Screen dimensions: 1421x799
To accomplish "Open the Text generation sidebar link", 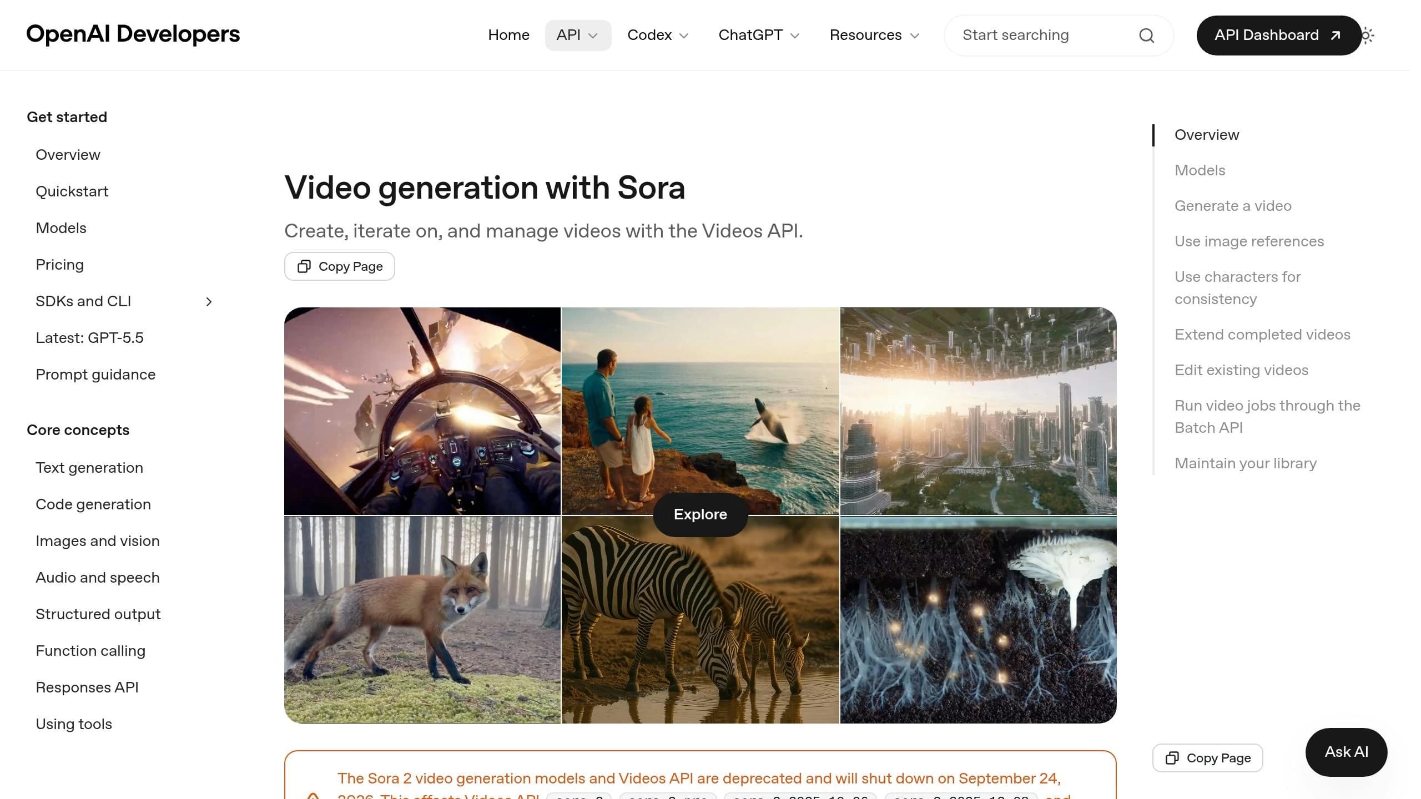I will (89, 468).
